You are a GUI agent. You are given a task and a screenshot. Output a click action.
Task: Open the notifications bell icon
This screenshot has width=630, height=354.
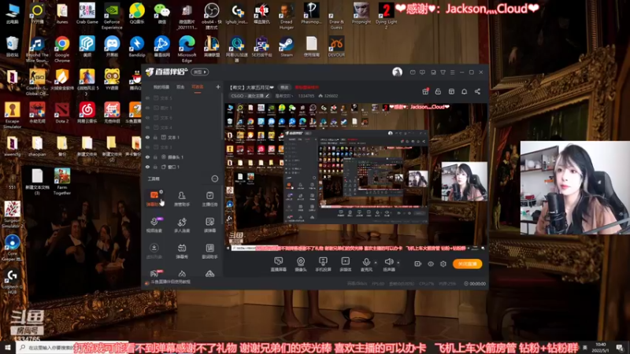click(x=464, y=91)
